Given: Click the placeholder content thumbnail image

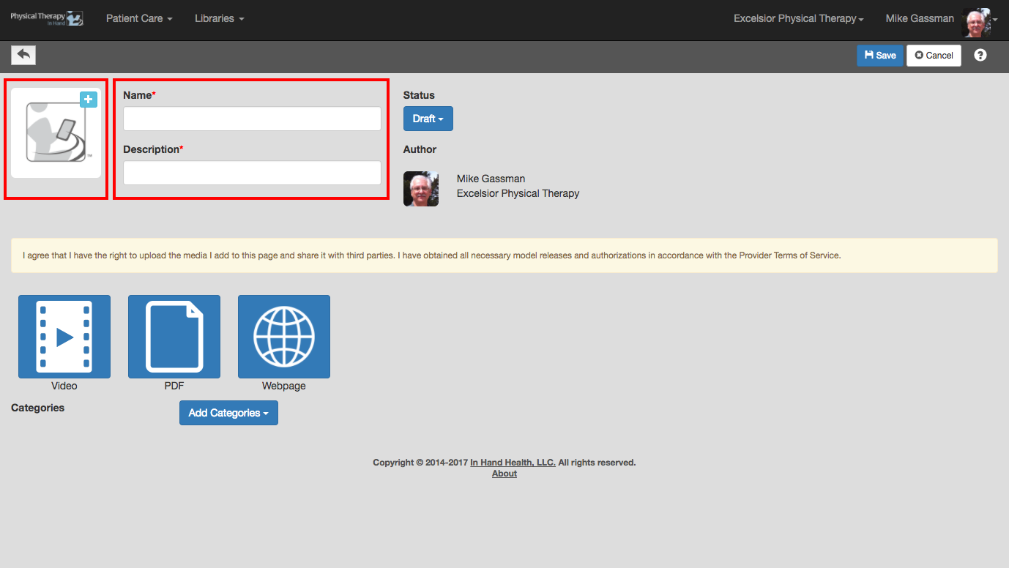Looking at the screenshot, I should [x=56, y=132].
